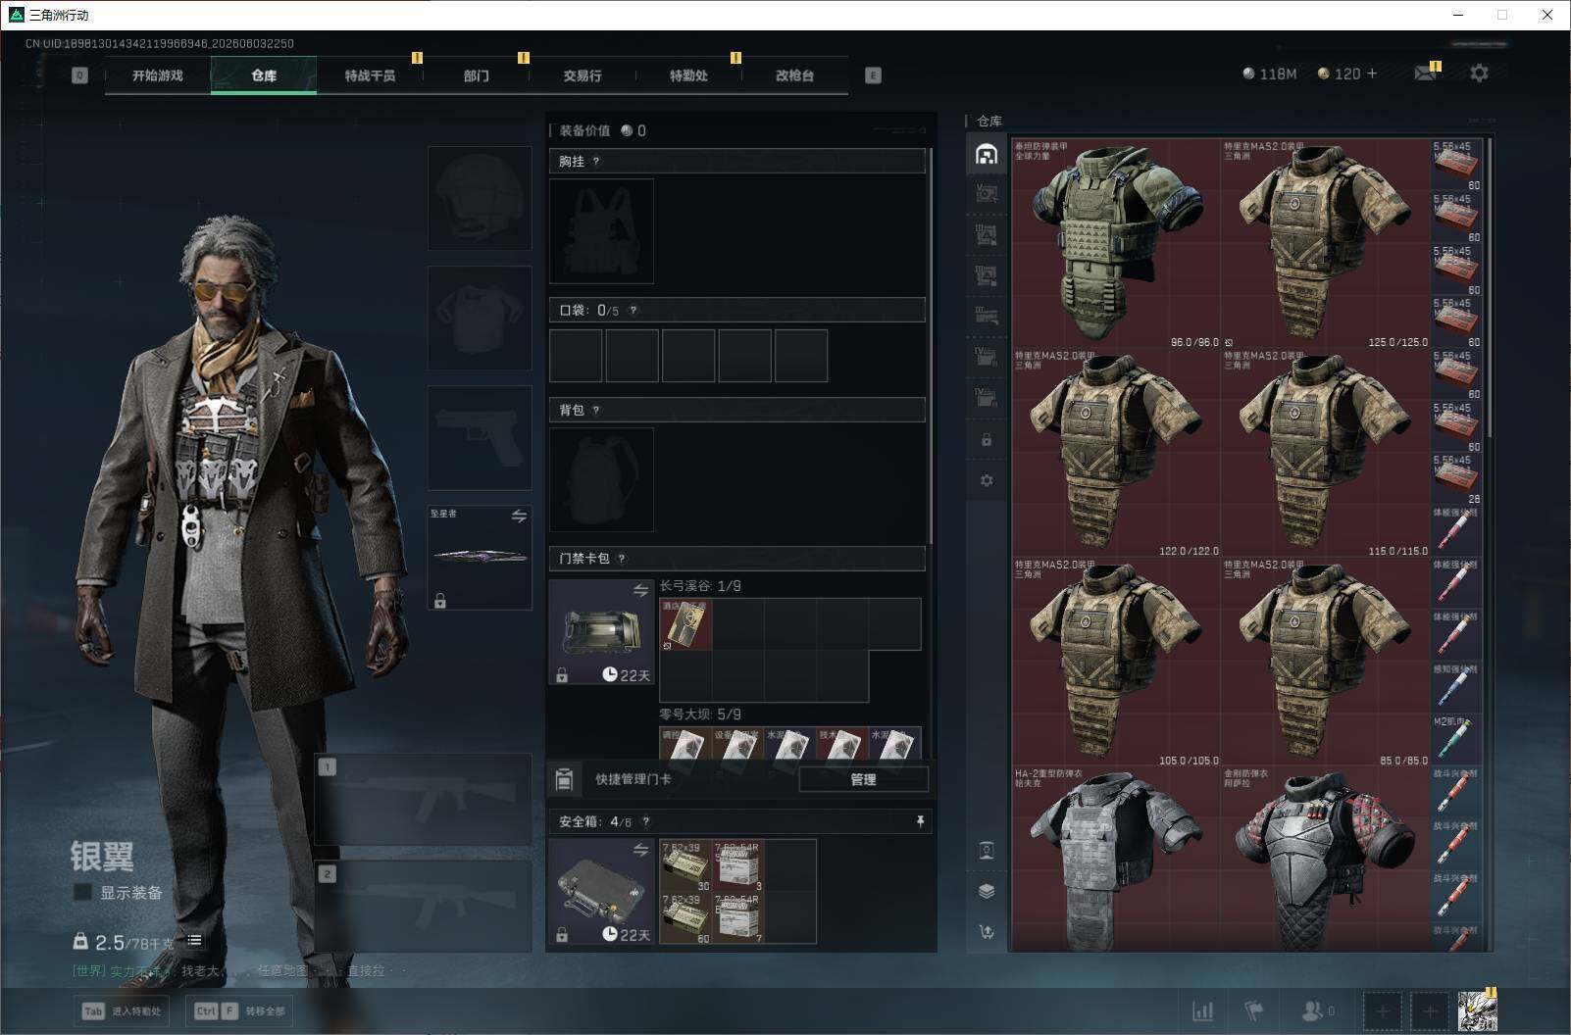
Task: Select the 长弓溪谷 hotel keycard
Action: 685,624
